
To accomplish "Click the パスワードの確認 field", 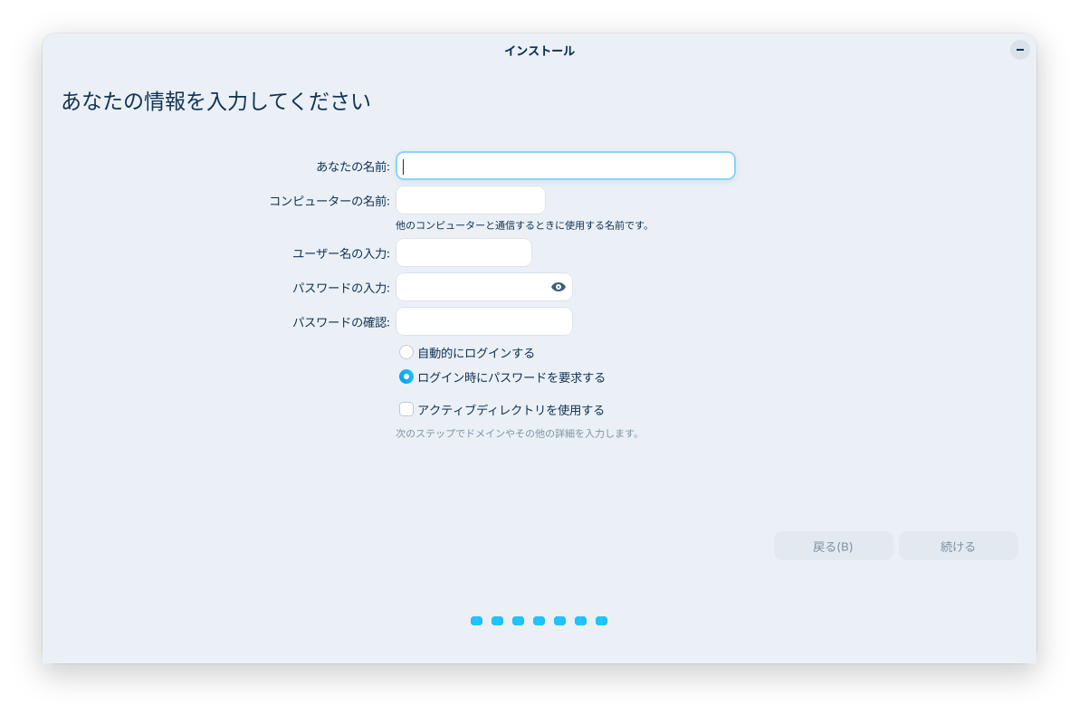I will [484, 321].
